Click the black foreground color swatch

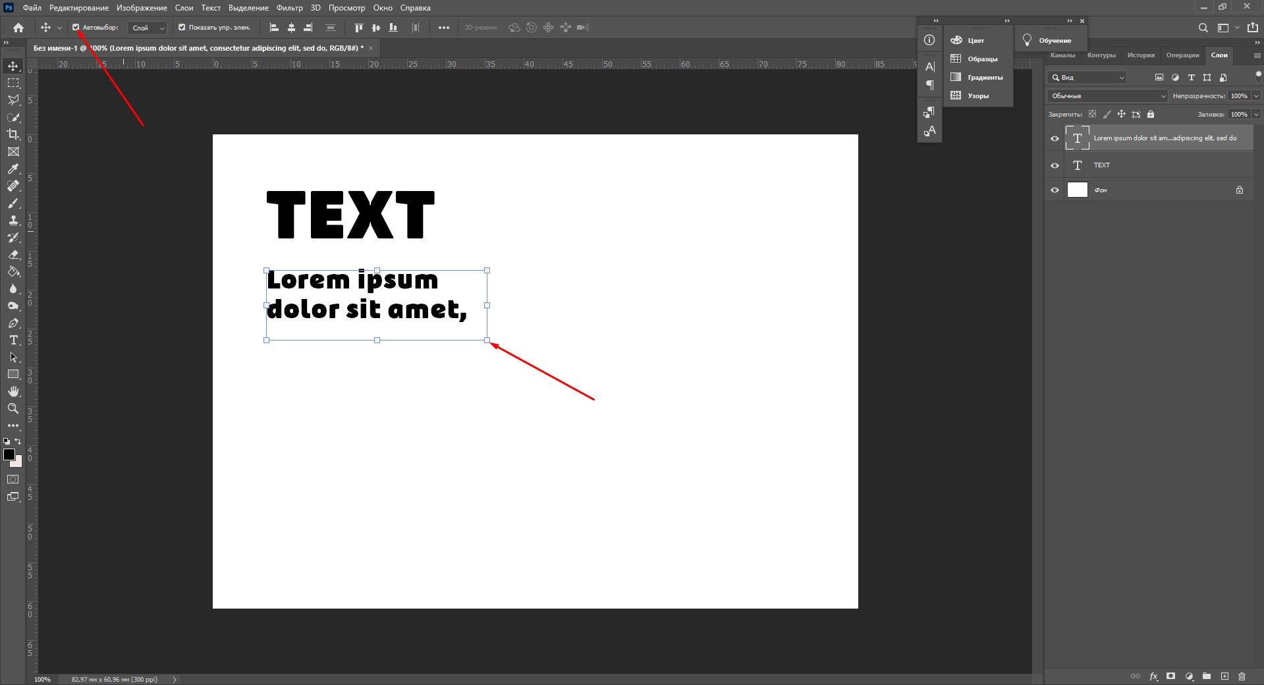pos(9,454)
